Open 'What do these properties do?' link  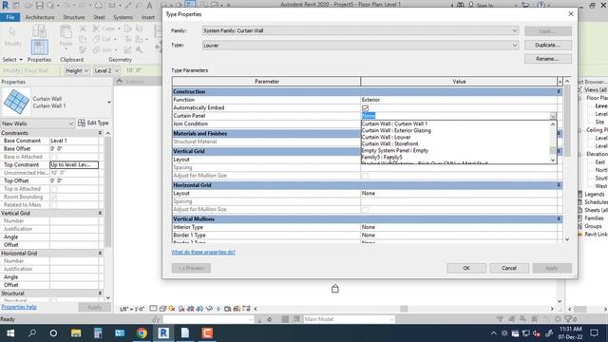(x=203, y=252)
